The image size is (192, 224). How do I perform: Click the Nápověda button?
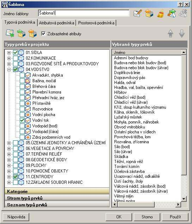coord(16,217)
